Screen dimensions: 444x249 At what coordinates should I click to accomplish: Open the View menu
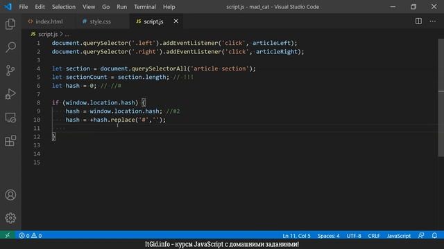click(x=89, y=7)
